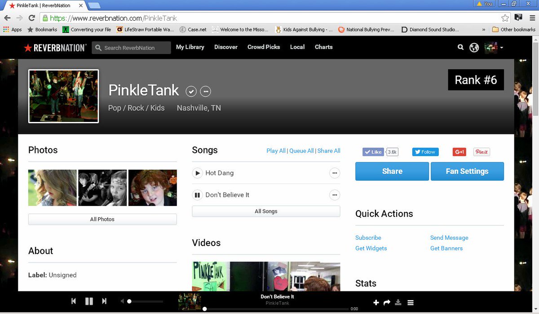Open options menu for Don't Believe It

click(335, 195)
